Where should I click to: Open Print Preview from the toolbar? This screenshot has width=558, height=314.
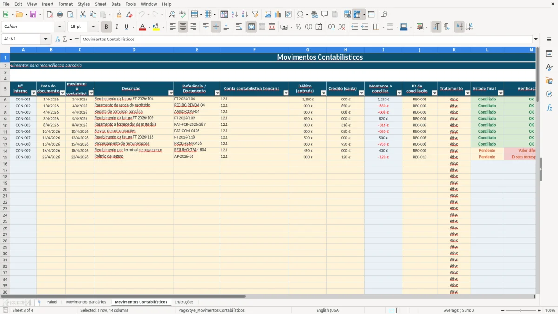70,14
